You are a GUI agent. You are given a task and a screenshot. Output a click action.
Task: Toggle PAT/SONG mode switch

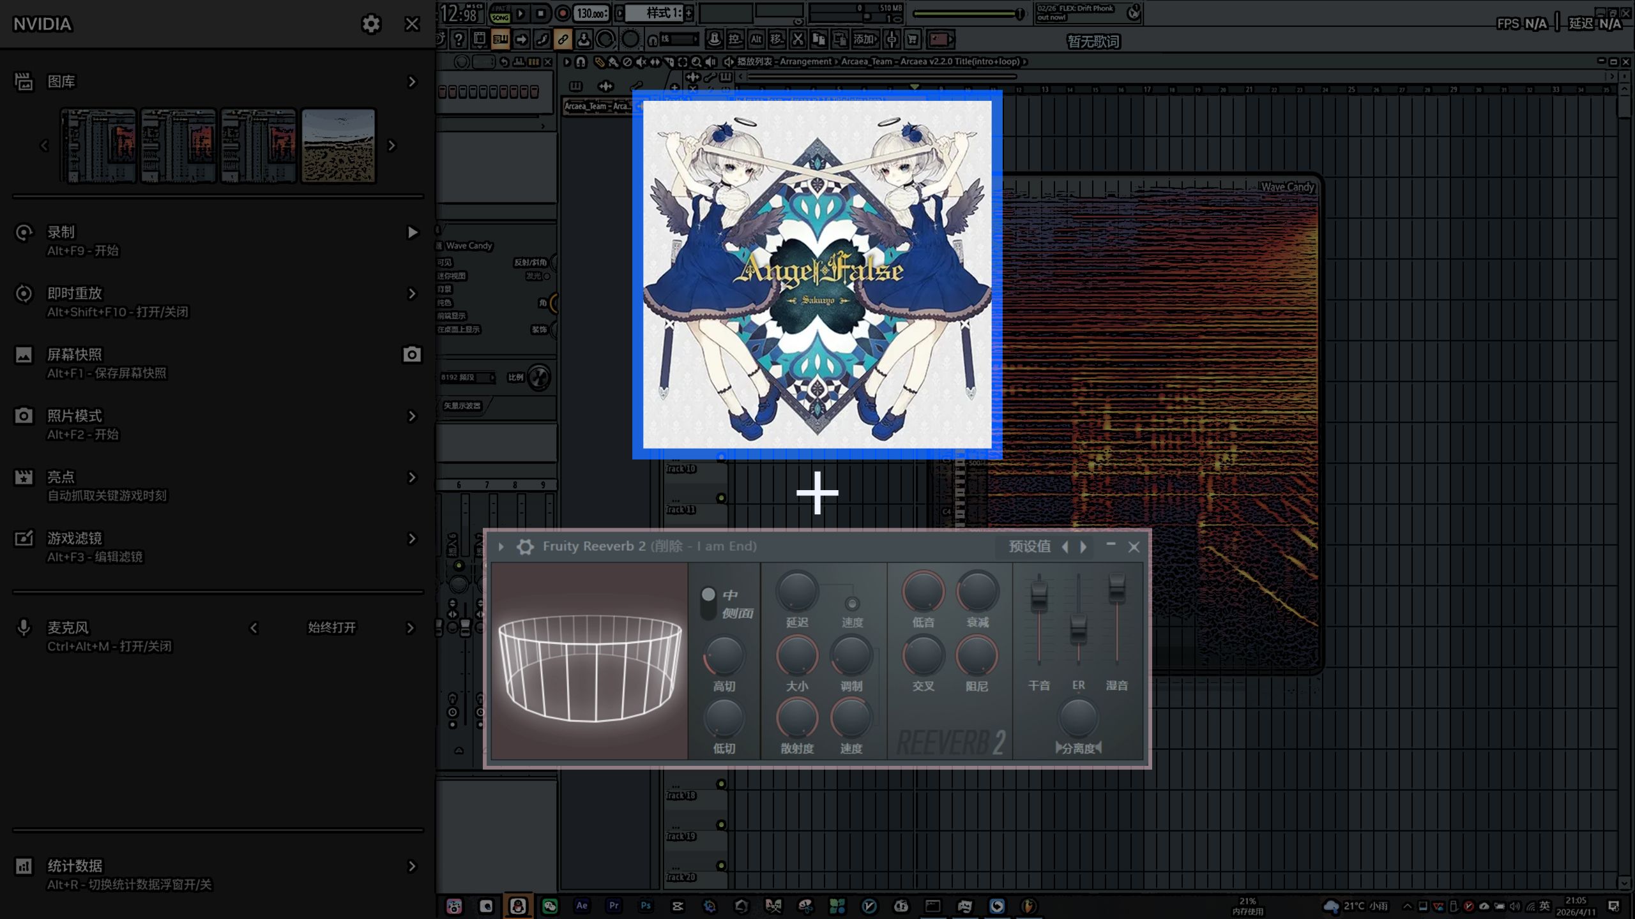500,13
